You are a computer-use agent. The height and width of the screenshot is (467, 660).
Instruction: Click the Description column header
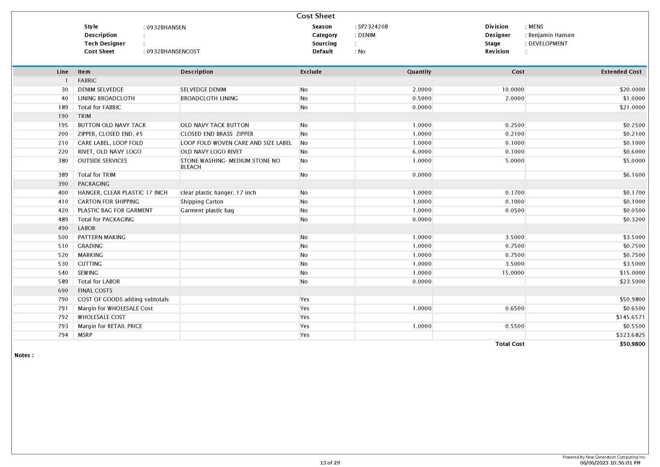(197, 72)
